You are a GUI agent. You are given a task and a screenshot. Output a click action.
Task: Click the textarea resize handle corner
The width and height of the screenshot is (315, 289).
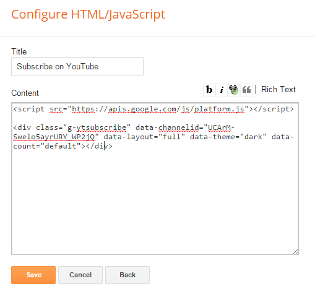[x=296, y=252]
